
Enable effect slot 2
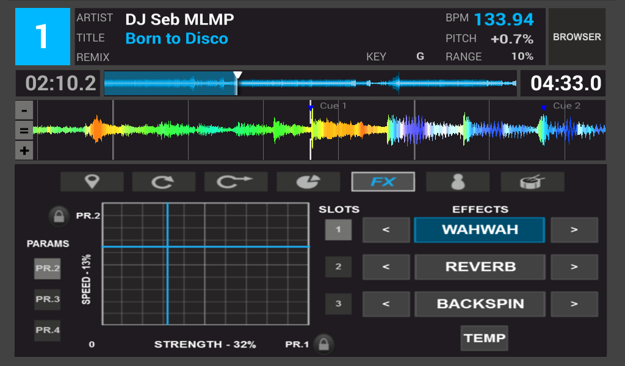338,267
